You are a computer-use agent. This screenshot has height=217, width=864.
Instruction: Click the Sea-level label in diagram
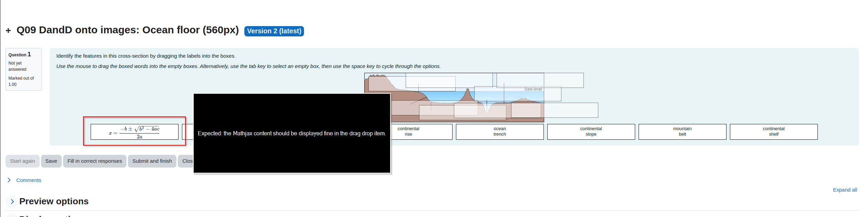[x=533, y=89]
